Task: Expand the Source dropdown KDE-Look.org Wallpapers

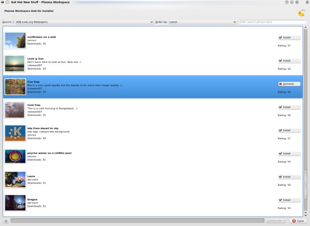Action: (85, 22)
